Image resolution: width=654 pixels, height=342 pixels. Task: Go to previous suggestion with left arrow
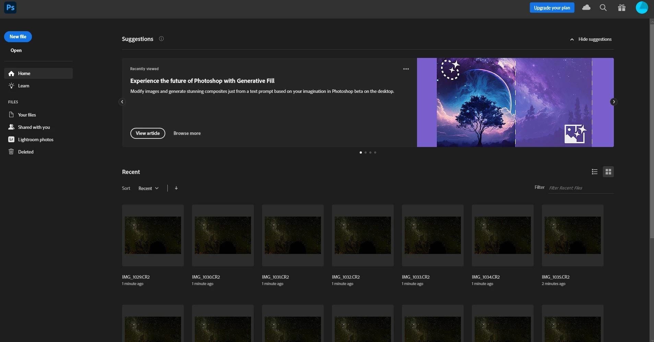[122, 102]
